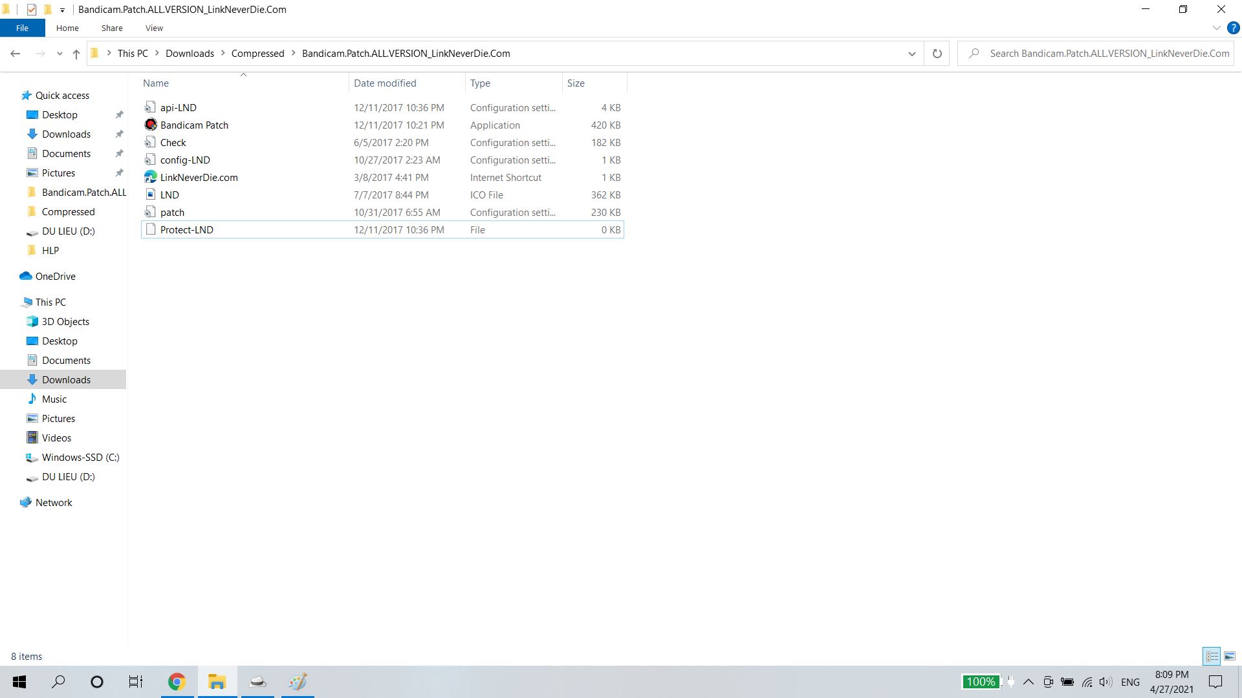Screen dimensions: 1242x698
Task: Click the Windows search taskbar icon
Action: click(x=58, y=682)
